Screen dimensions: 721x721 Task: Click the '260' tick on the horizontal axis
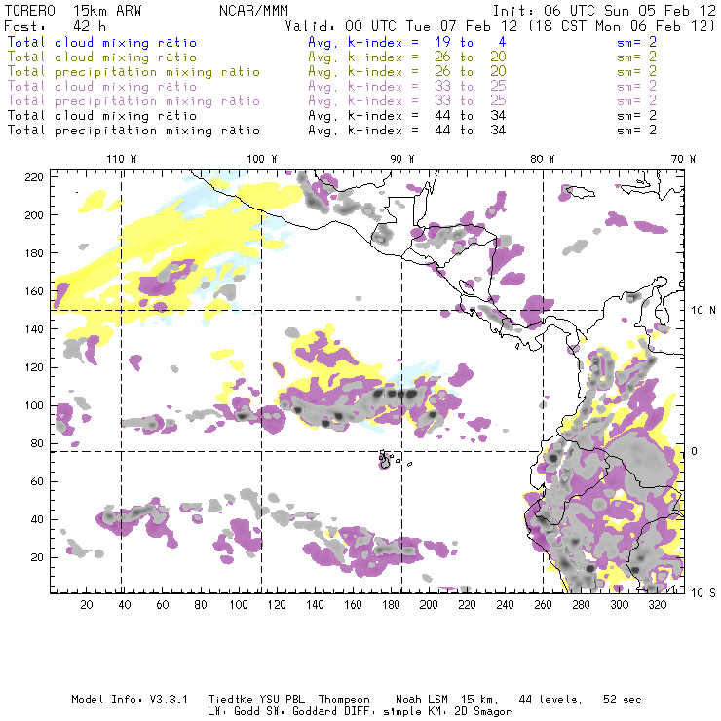[543, 605]
